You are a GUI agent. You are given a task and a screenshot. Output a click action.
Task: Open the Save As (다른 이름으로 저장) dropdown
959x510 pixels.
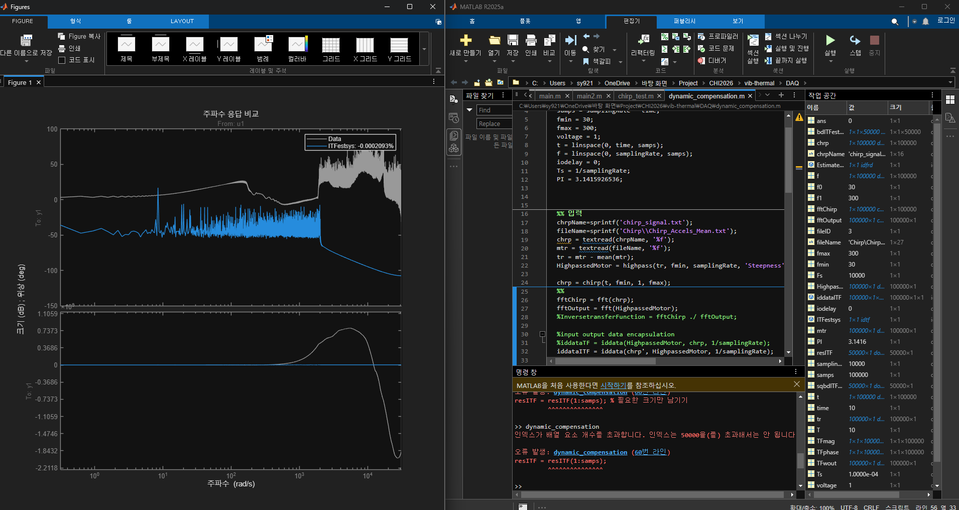point(26,61)
